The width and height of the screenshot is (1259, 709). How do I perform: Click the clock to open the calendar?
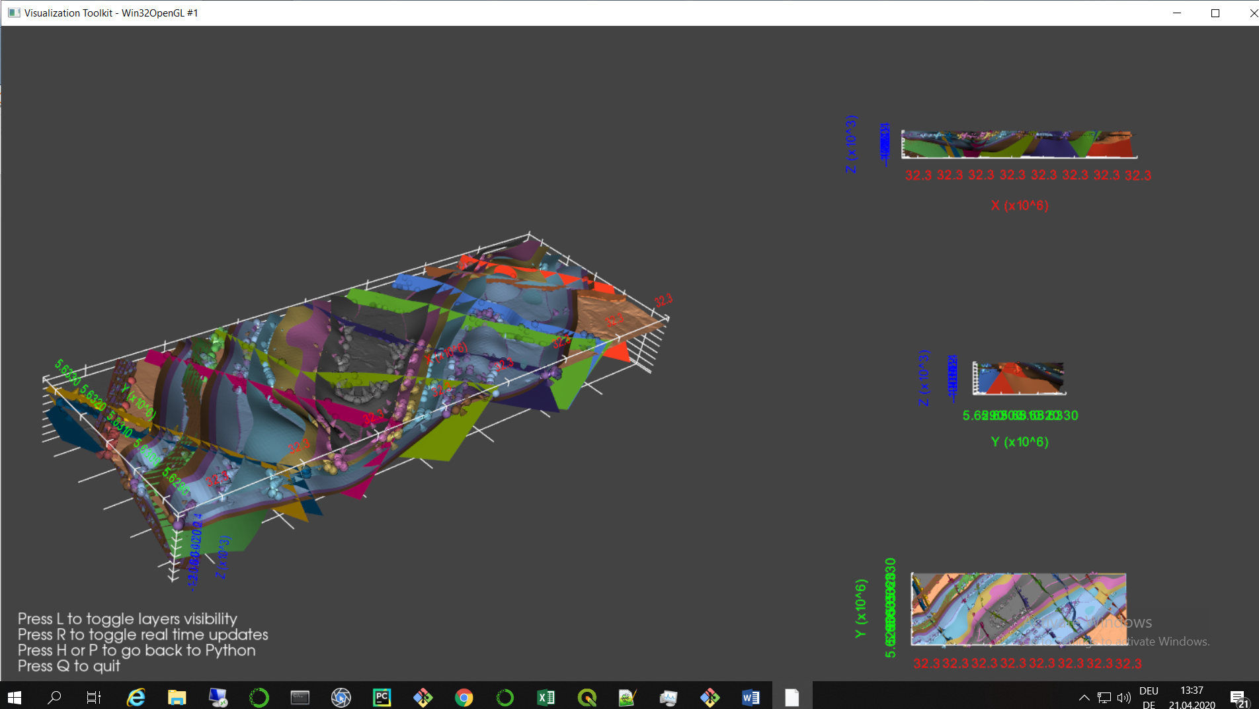click(x=1193, y=695)
